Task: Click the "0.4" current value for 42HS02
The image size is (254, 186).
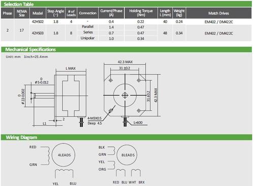Action: coord(111,22)
